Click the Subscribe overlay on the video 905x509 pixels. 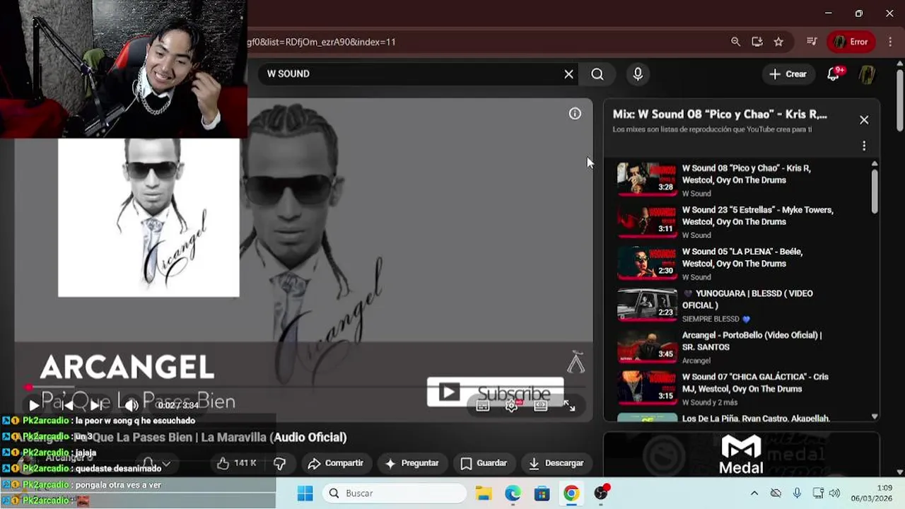tap(495, 392)
